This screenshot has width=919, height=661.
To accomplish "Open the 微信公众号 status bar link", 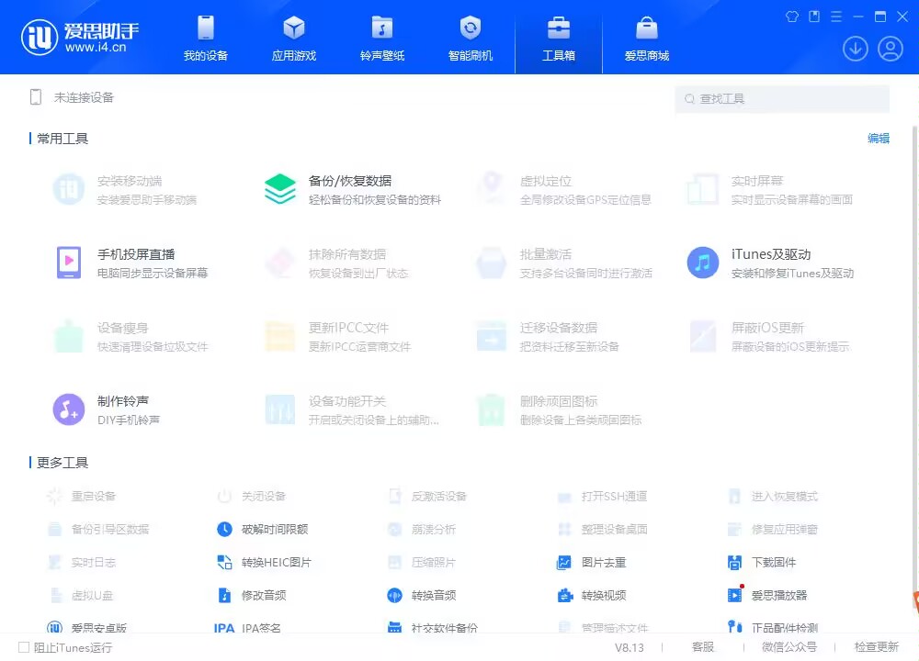I will point(789,647).
